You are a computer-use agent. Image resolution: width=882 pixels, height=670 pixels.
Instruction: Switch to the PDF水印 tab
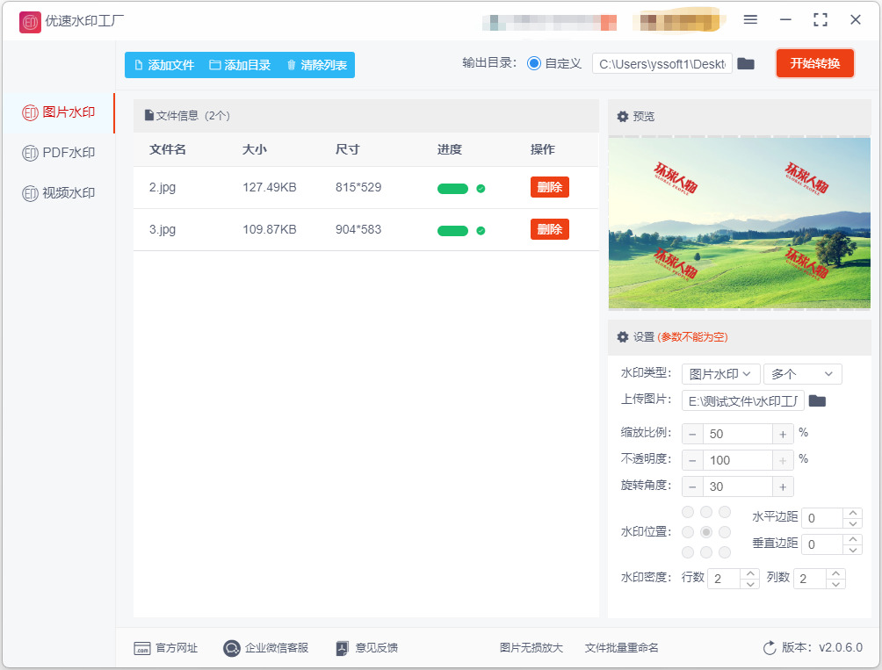[x=59, y=152]
